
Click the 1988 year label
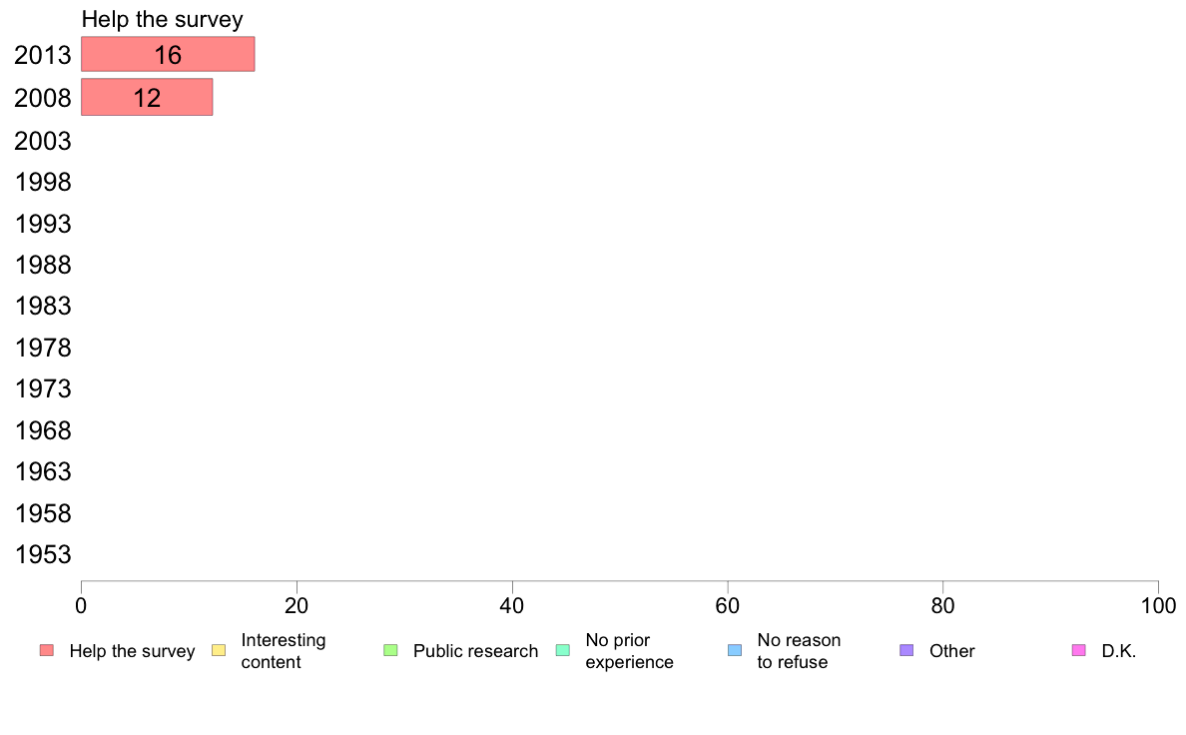point(43,265)
